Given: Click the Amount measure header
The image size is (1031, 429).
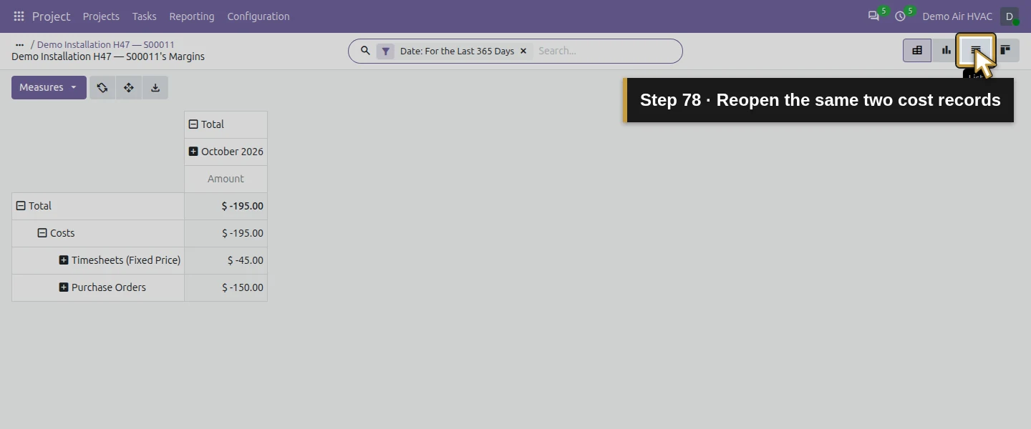Looking at the screenshot, I should pyautogui.click(x=226, y=179).
